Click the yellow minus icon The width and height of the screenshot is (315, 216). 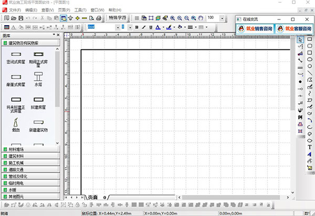(x=85, y=18)
